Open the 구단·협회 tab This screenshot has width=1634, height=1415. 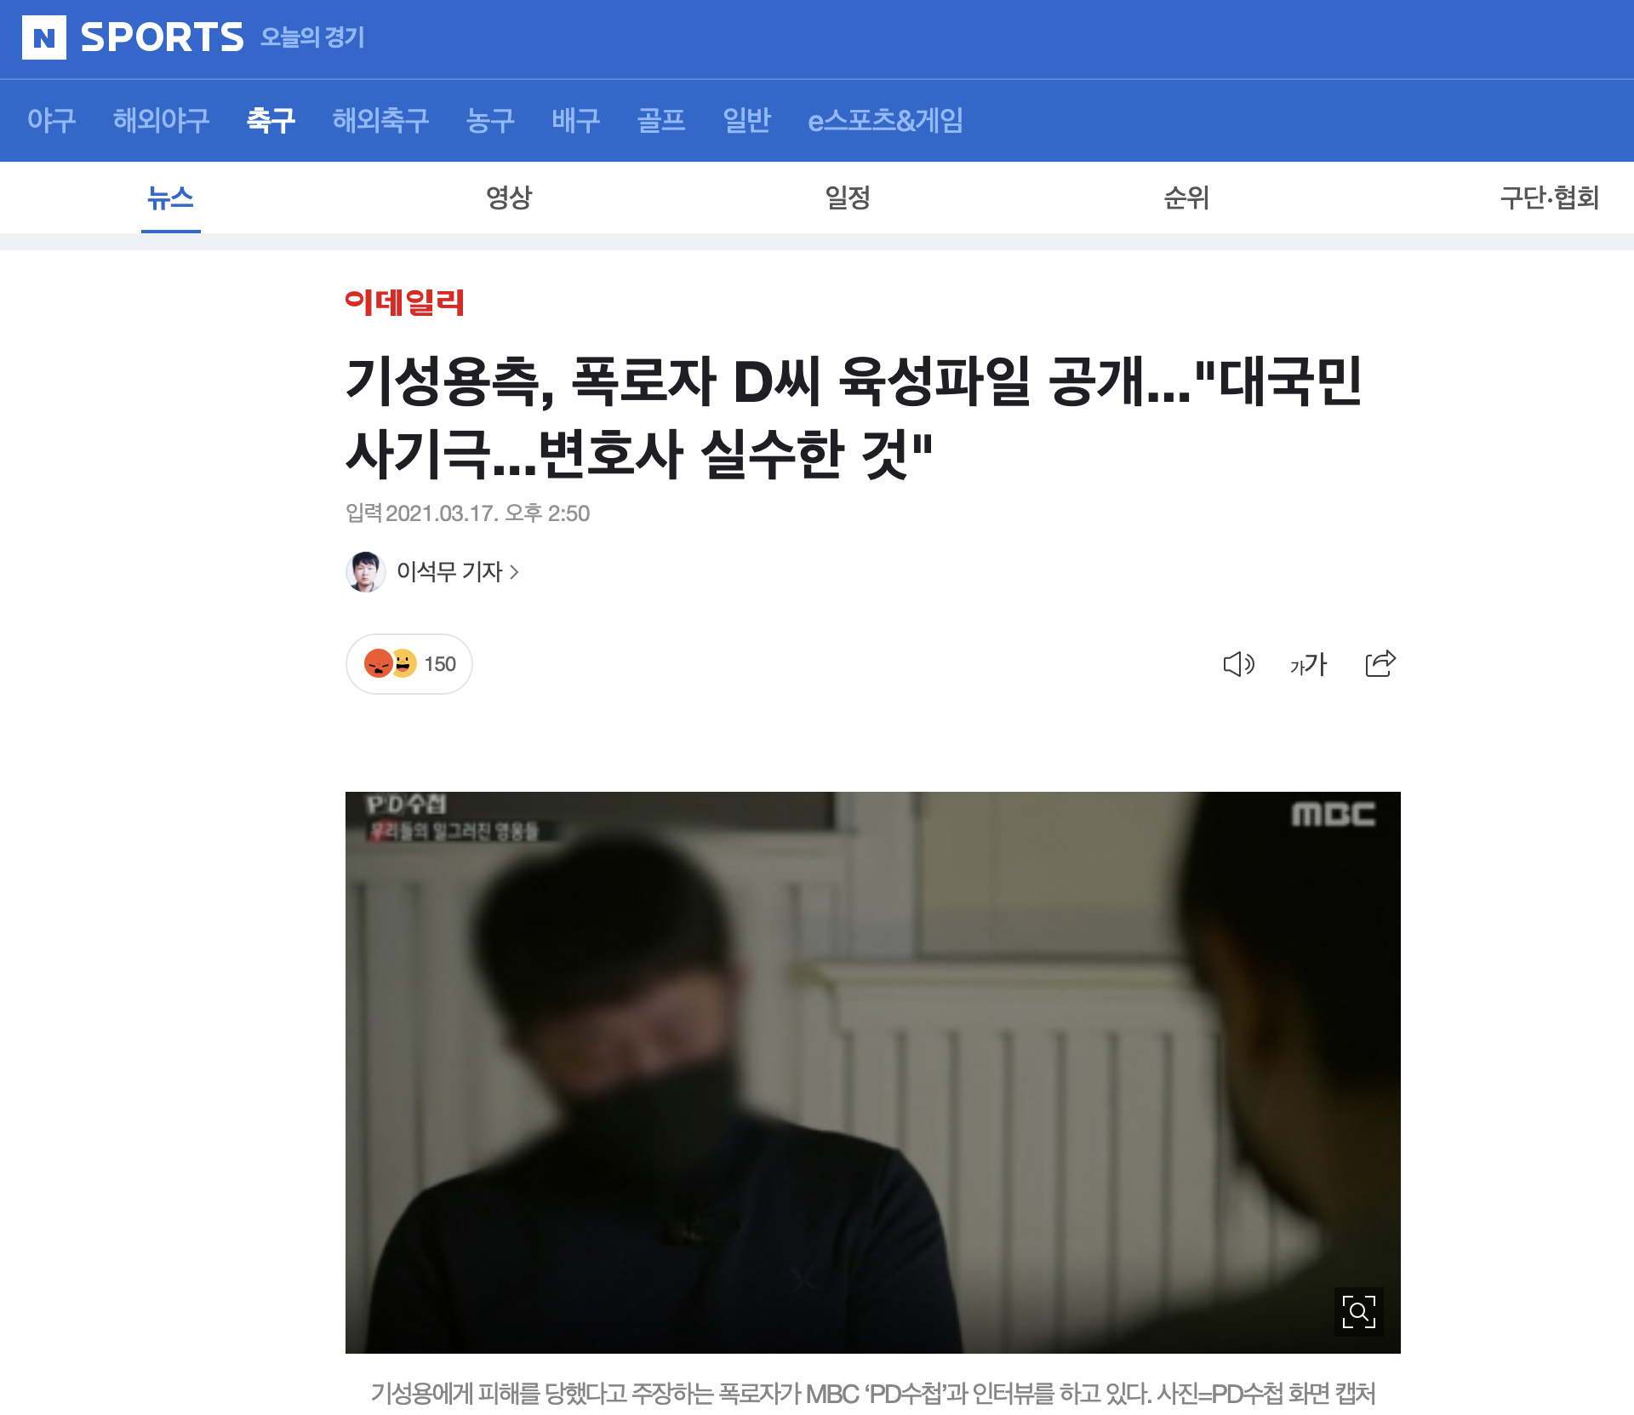1549,198
